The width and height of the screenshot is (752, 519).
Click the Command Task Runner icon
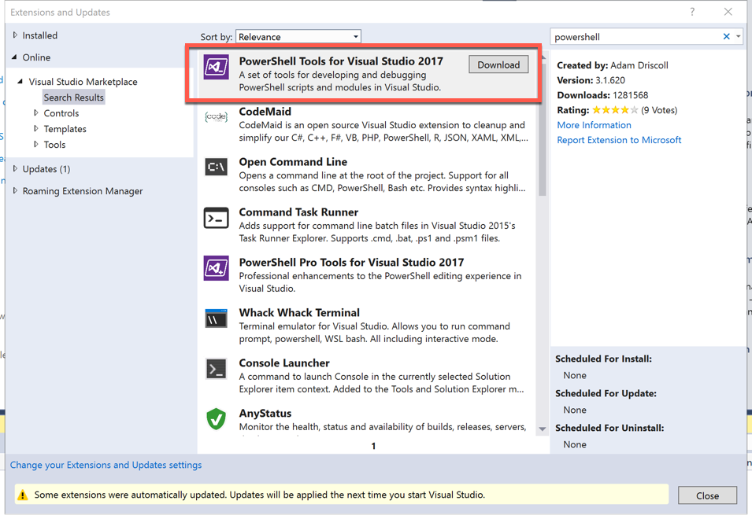(216, 219)
